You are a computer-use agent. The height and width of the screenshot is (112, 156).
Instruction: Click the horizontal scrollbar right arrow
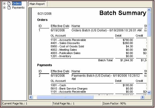pos(142,97)
